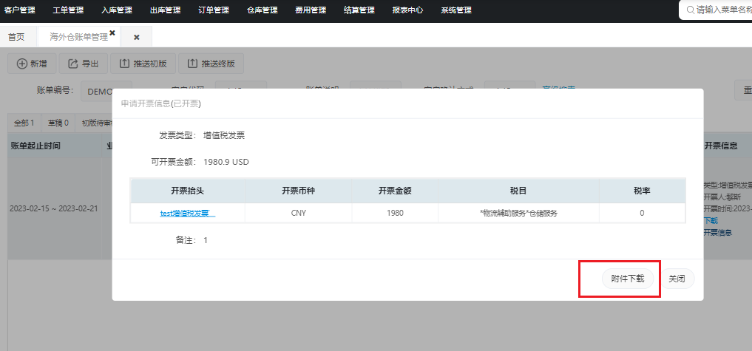Click the dialog title 申请开票信息(已开票)

pyautogui.click(x=160, y=103)
